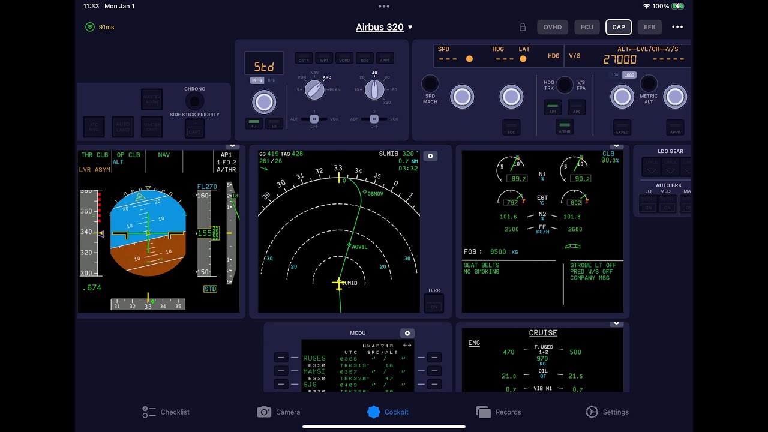Toggle the APPT airport display button
The image size is (768, 432).
(x=385, y=58)
